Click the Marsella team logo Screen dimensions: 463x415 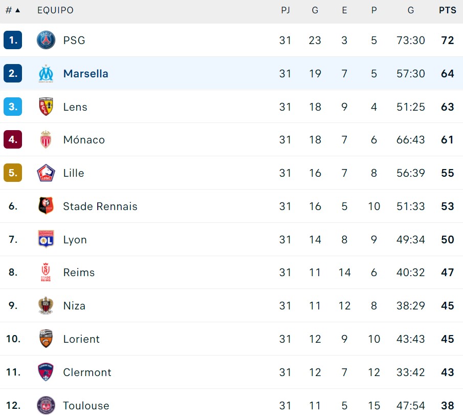click(46, 73)
